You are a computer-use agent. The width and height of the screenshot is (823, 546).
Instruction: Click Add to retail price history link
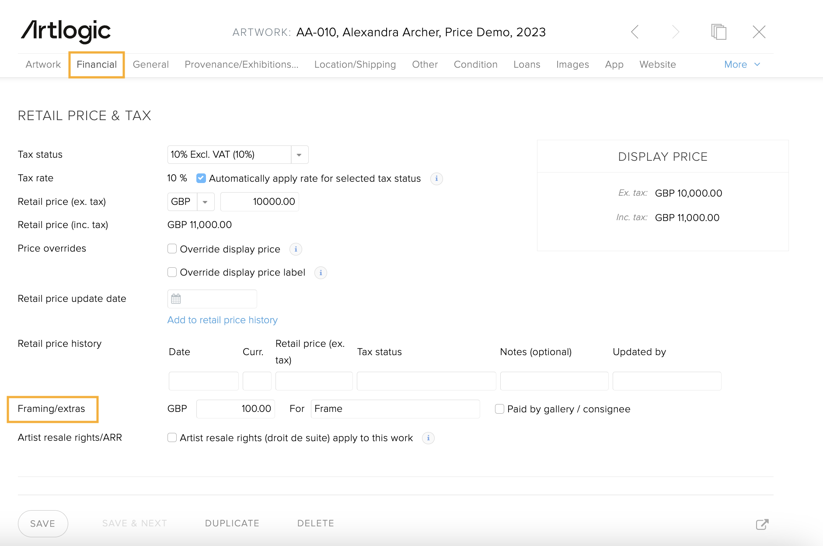coord(222,320)
